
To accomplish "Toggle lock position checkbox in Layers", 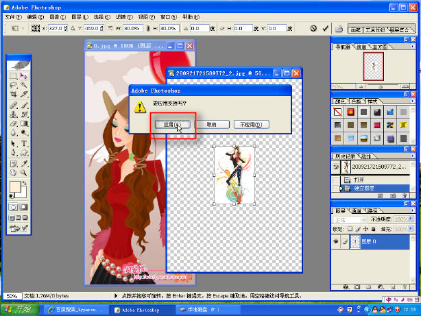I will point(365,229).
